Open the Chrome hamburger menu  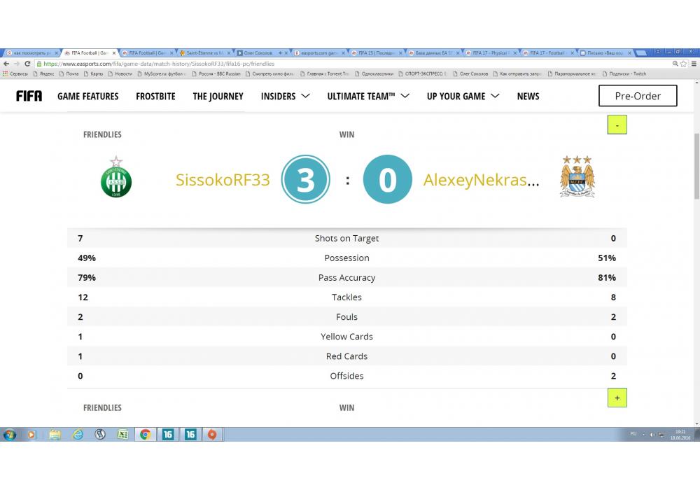pyautogui.click(x=694, y=64)
